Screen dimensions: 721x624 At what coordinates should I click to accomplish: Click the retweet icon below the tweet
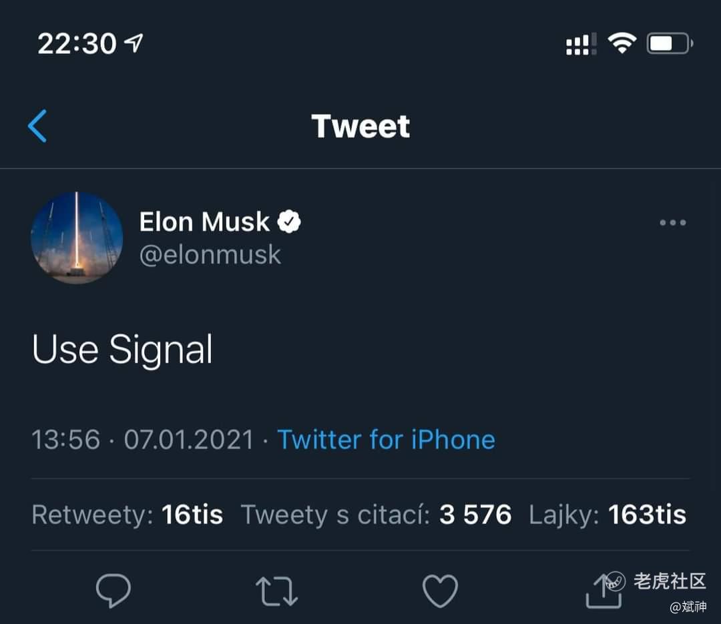276,590
